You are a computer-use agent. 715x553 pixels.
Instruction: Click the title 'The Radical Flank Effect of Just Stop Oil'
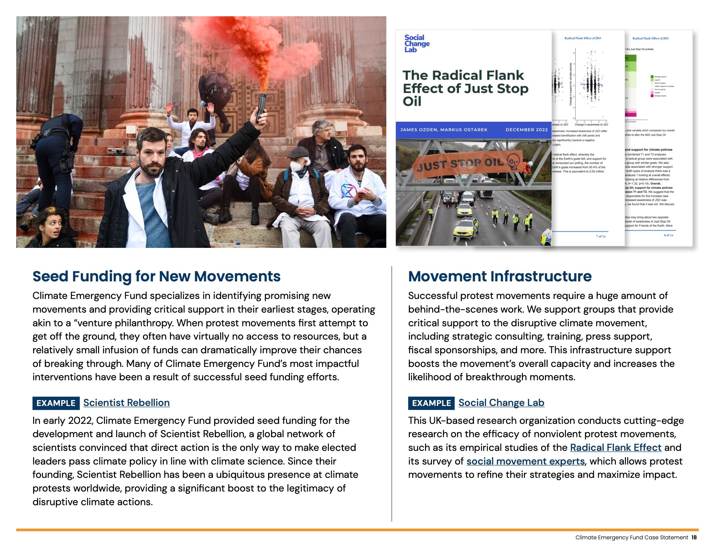pyautogui.click(x=465, y=88)
